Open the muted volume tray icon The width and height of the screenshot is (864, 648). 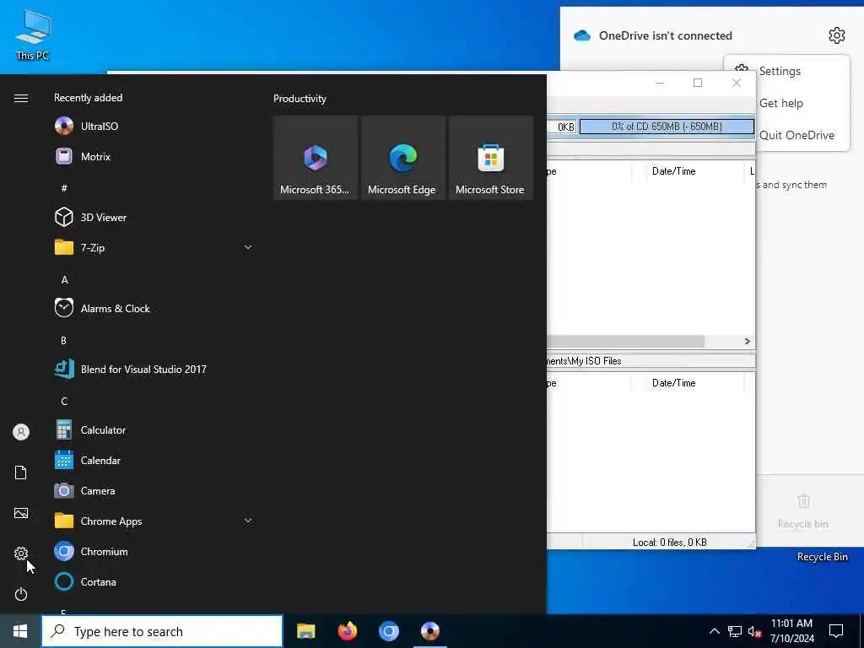pyautogui.click(x=754, y=631)
